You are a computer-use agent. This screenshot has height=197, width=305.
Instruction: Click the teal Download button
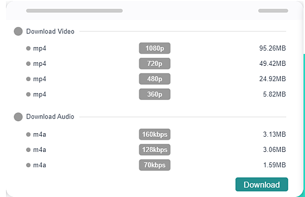coord(262,184)
